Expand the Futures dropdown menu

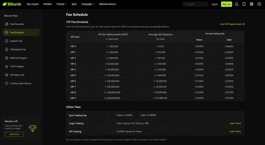[62, 4]
